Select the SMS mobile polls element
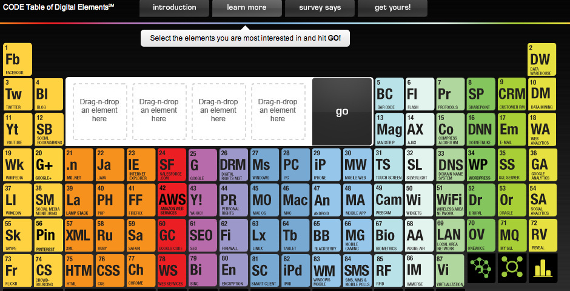 (x=357, y=270)
